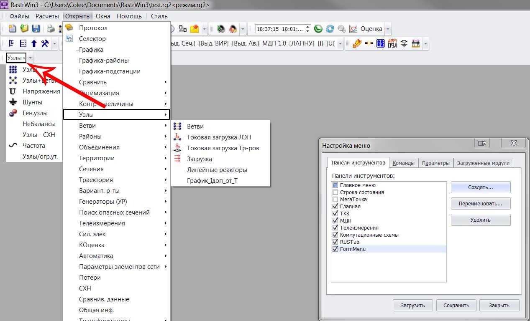Open the Стиль menu
This screenshot has width=530, height=321.
(x=159, y=16)
